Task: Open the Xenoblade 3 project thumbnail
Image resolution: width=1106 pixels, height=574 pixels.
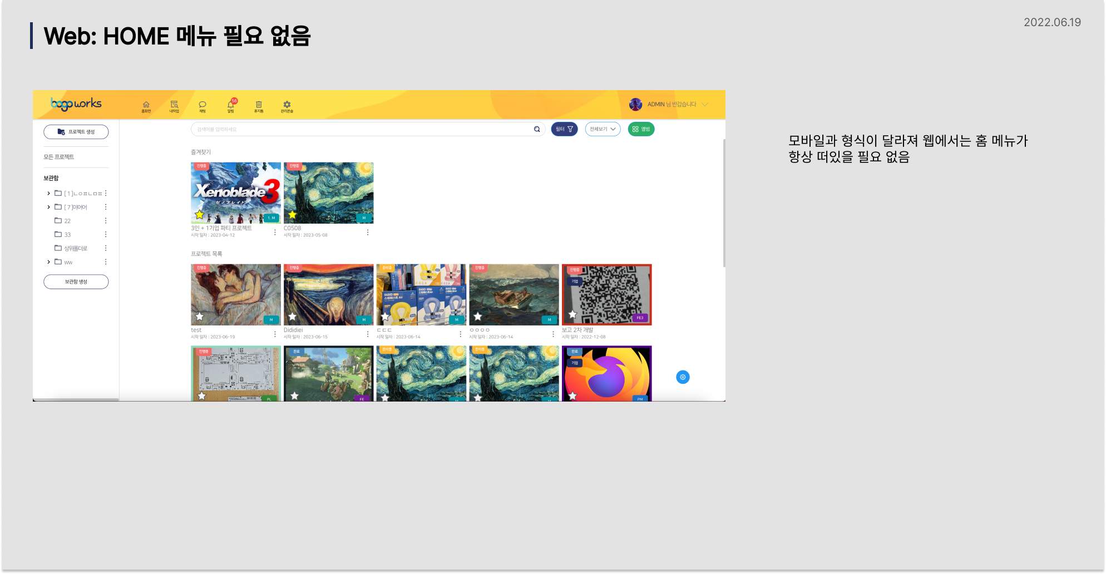Action: point(236,193)
